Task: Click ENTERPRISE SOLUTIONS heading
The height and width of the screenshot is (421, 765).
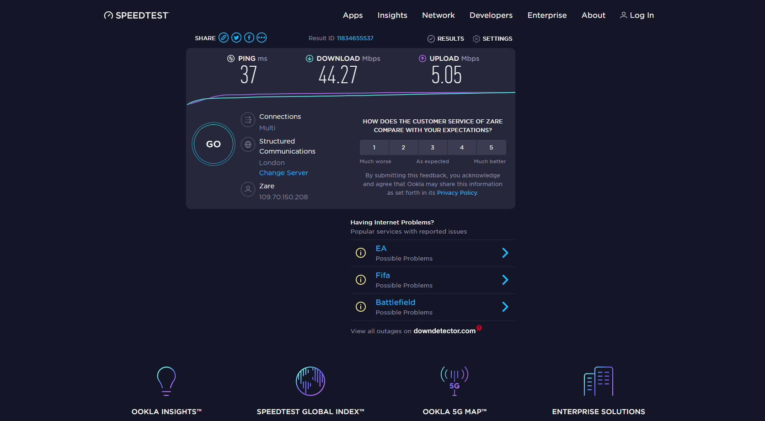Action: (599, 412)
